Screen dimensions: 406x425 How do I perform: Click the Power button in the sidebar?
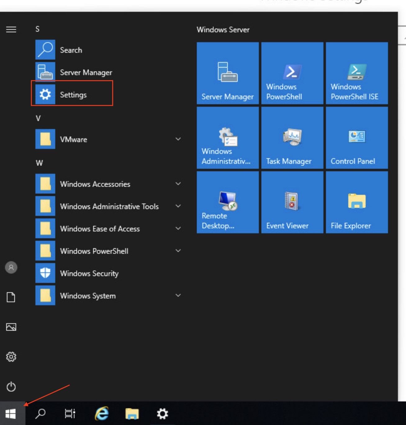pos(11,387)
